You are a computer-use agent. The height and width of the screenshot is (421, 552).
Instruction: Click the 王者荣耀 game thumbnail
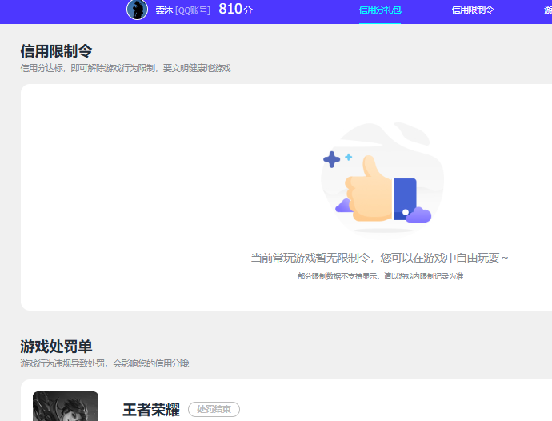point(66,407)
